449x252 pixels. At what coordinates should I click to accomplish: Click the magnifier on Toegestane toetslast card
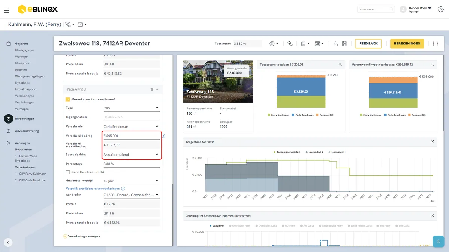(x=340, y=65)
